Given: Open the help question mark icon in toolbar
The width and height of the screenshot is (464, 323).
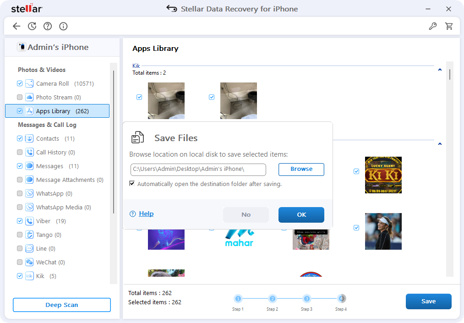Looking at the screenshot, I should click(x=48, y=27).
